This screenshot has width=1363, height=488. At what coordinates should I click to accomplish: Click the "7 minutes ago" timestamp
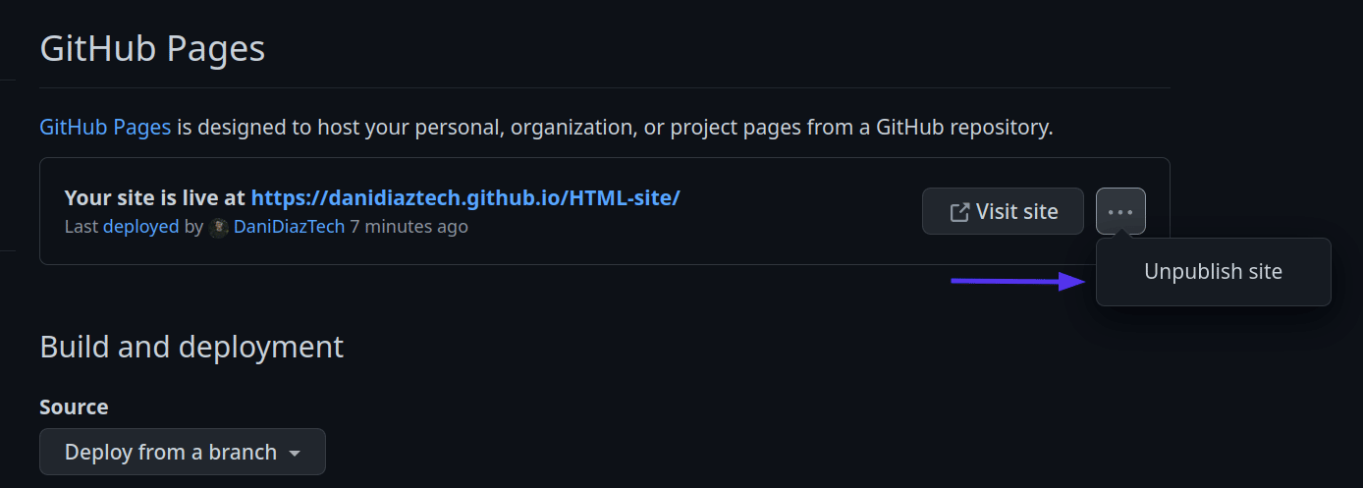tap(409, 227)
